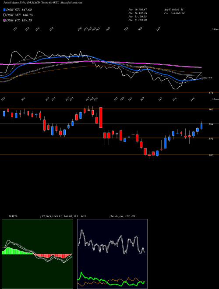The width and height of the screenshot is (219, 289).
Task: Click the 'Pre C: 153.89' close value
Action: [138, 20]
